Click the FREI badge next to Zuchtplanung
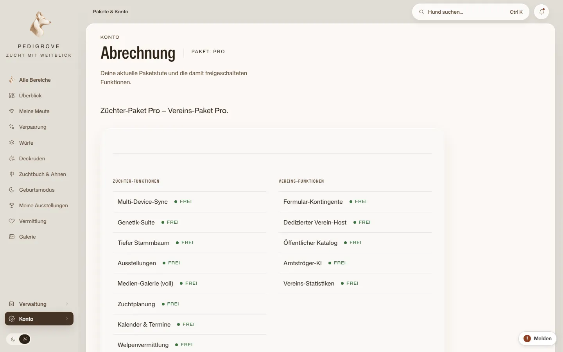 pyautogui.click(x=170, y=304)
